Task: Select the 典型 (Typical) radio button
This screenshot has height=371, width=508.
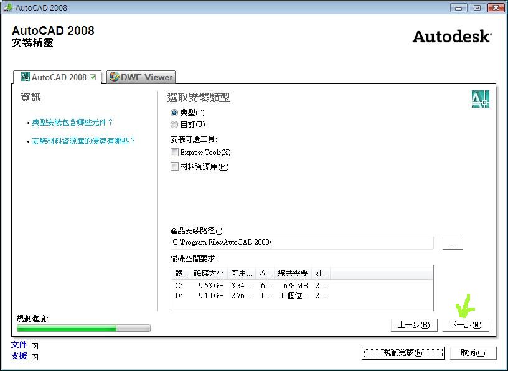Action: (174, 113)
